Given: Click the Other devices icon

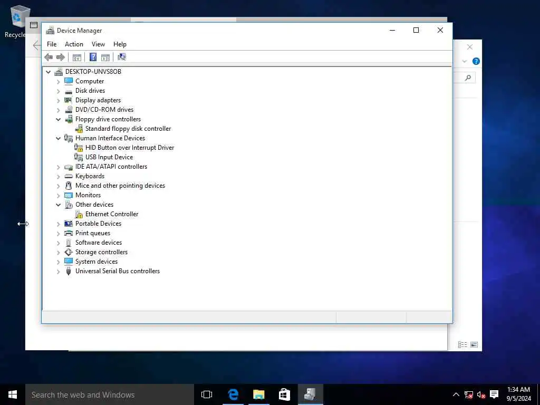Looking at the screenshot, I should point(69,205).
